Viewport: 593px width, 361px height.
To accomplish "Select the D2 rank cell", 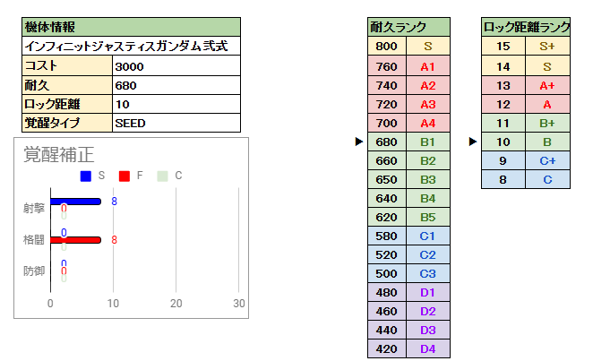I will point(428,312).
